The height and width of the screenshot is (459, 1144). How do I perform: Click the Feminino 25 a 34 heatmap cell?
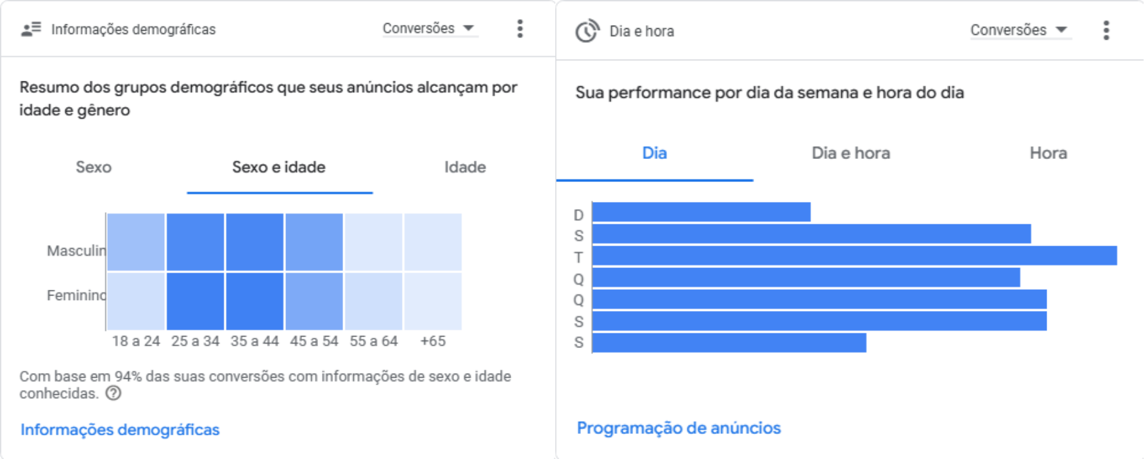[x=196, y=301]
